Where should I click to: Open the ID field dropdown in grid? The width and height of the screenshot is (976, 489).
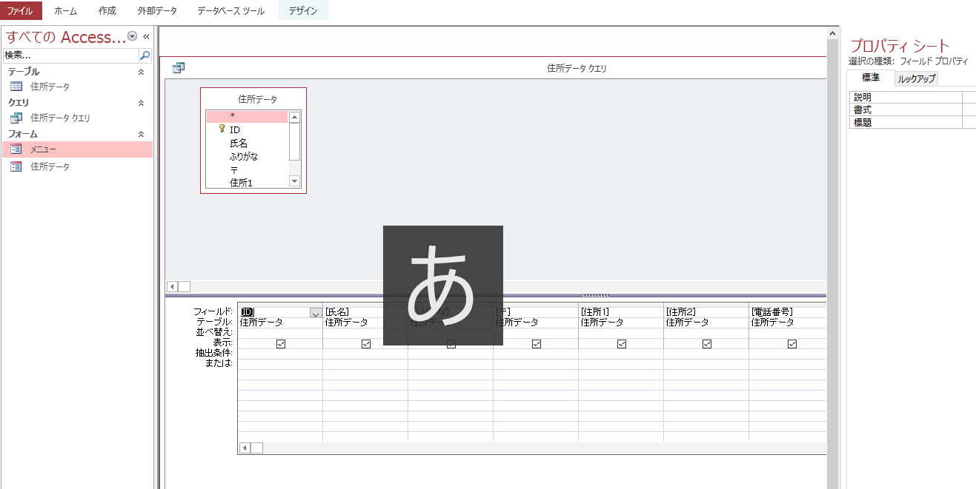[x=316, y=313]
